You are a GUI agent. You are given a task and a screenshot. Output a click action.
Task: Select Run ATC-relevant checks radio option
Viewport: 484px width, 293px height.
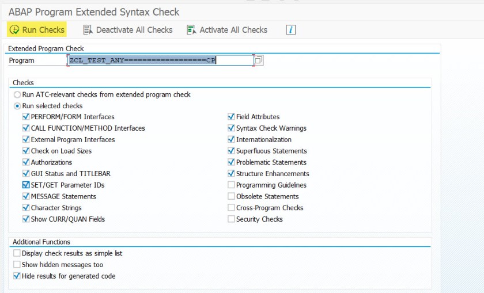click(17, 94)
